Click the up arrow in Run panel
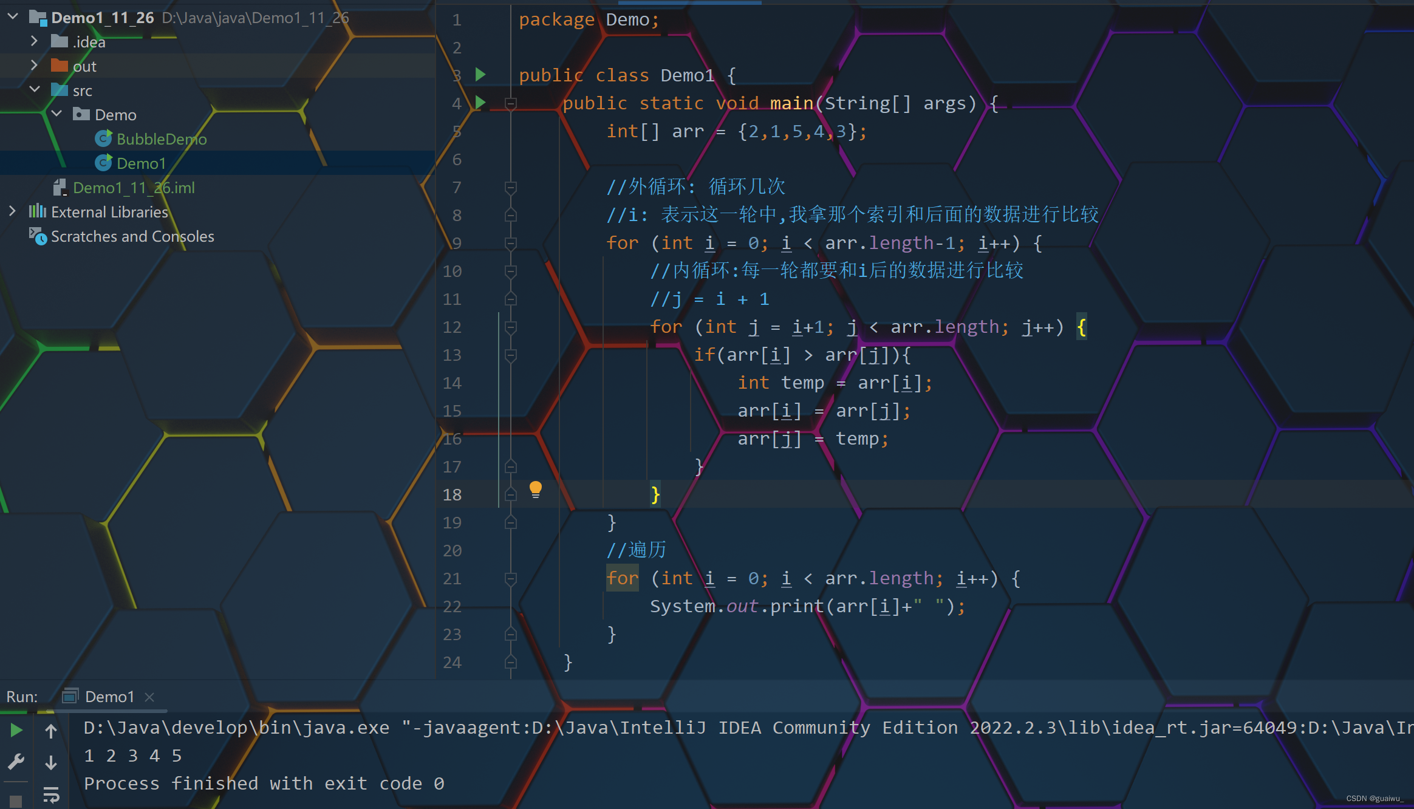 (x=51, y=731)
